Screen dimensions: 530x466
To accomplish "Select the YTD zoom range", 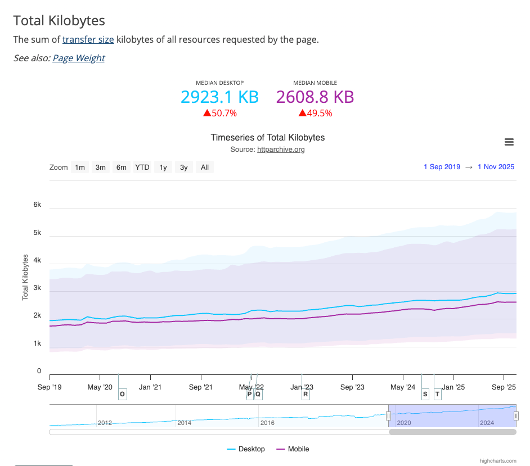I will (142, 167).
